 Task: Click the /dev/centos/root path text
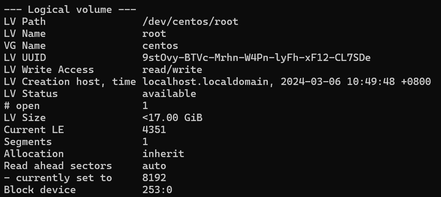(x=190, y=21)
